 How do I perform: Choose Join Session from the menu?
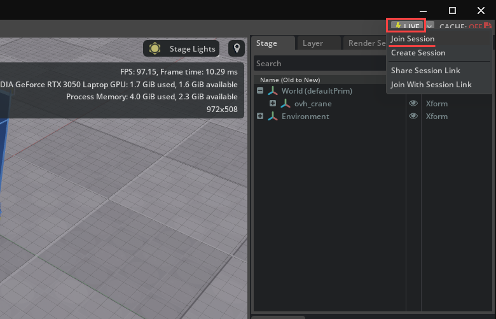click(x=413, y=39)
